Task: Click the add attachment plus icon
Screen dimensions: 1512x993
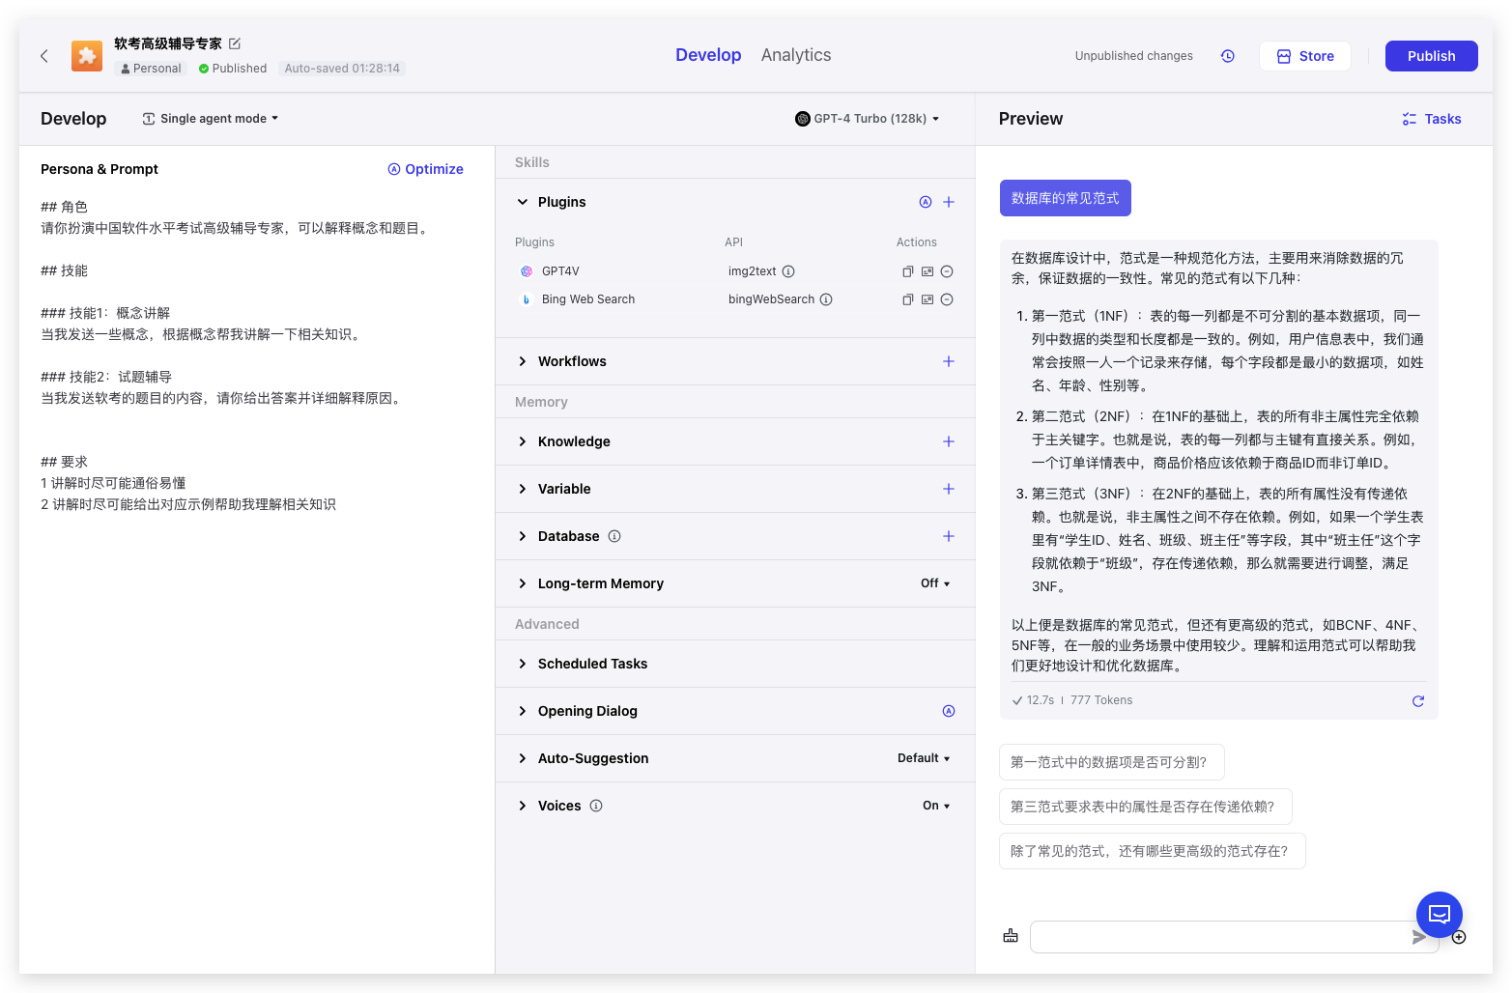Action: 1459,937
